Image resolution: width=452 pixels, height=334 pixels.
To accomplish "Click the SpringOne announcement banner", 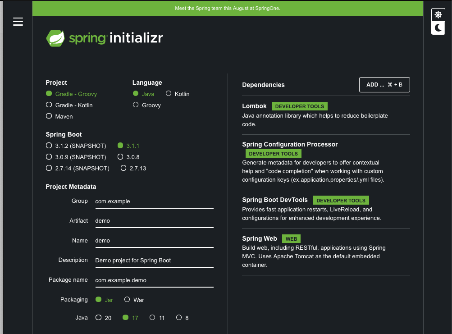I will tap(228, 9).
